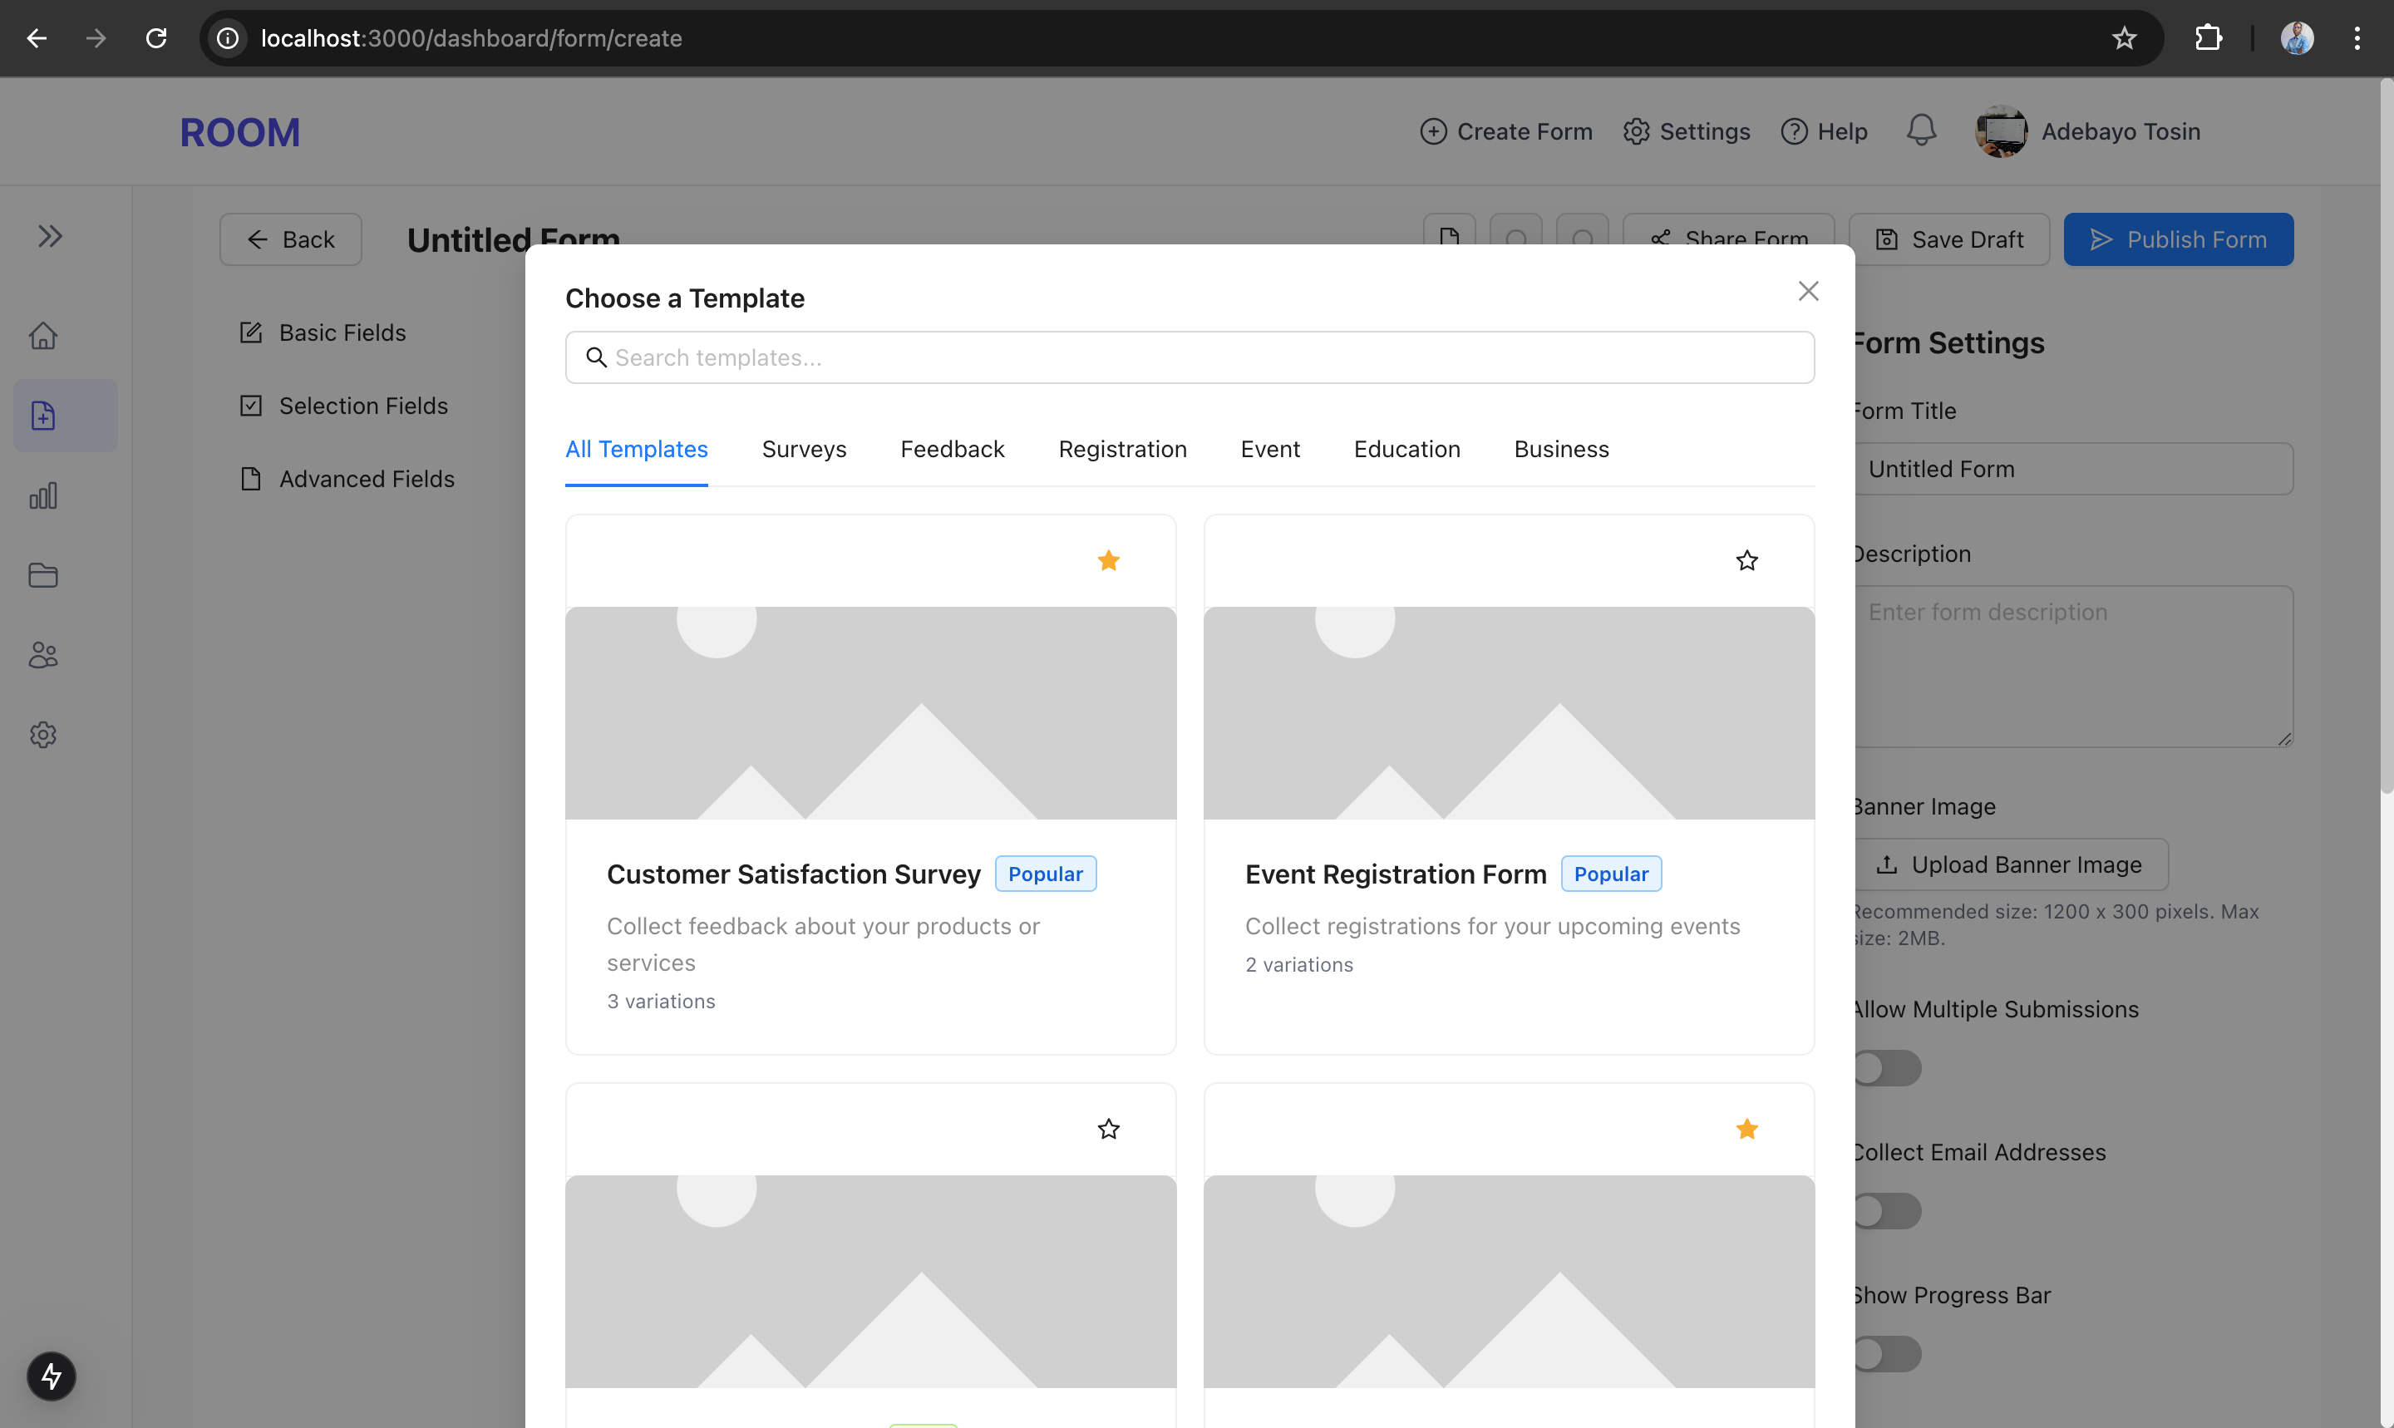The image size is (2394, 1428).
Task: Click the 2 variations text
Action: coord(1299,965)
